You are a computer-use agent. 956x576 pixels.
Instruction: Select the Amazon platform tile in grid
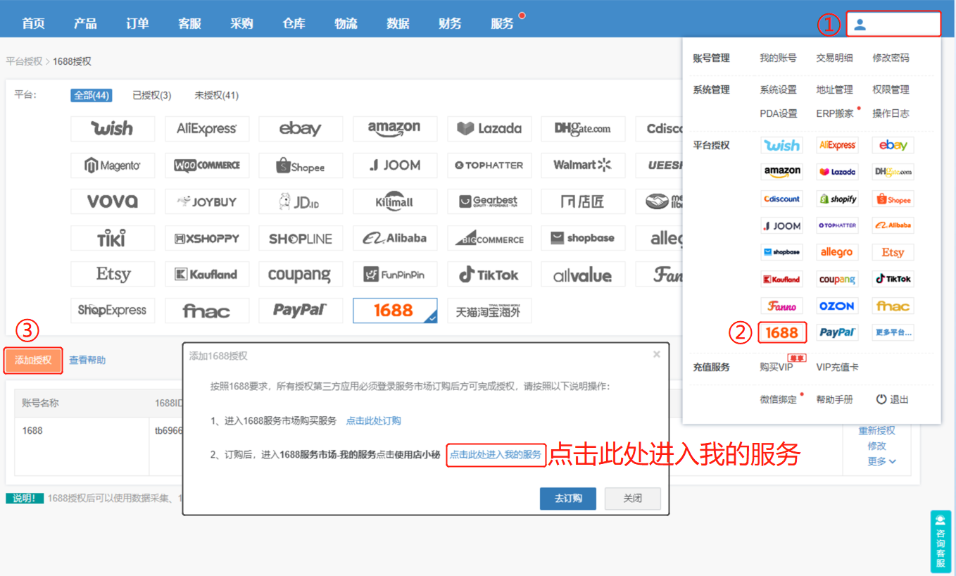click(x=394, y=129)
